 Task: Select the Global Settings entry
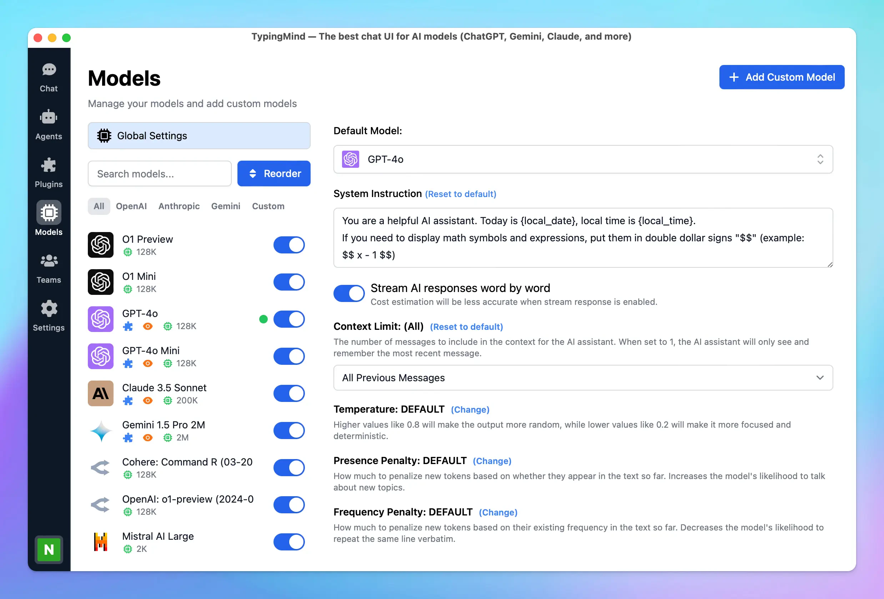(x=199, y=136)
